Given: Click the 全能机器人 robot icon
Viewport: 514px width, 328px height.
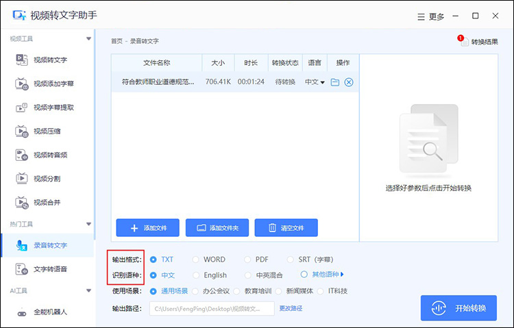Looking at the screenshot, I should click(22, 312).
